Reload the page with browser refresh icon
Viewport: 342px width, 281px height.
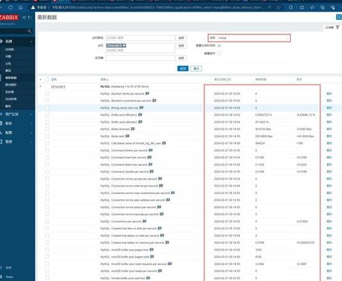(x=10, y=8)
